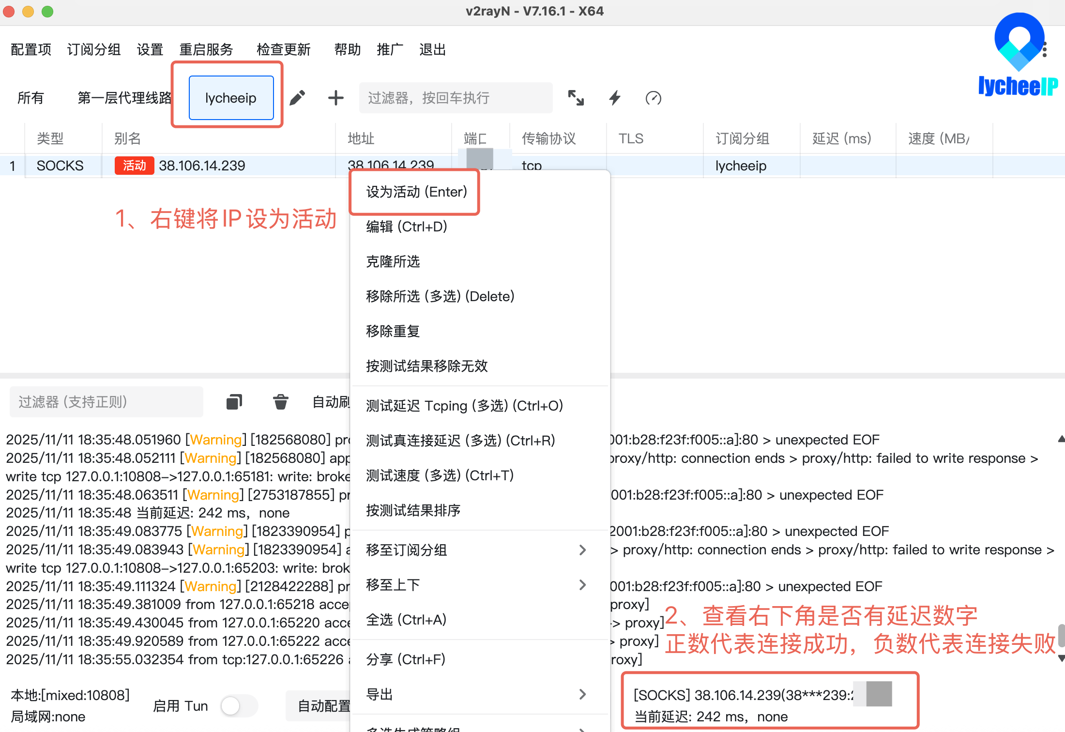Open the 订阅分组 menu in menu bar
The image size is (1065, 732).
click(93, 49)
